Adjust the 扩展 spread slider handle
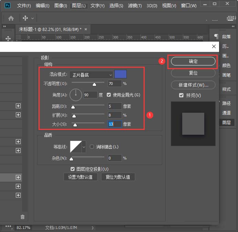Image resolution: width=238 pixels, height=232 pixels. 74,116
